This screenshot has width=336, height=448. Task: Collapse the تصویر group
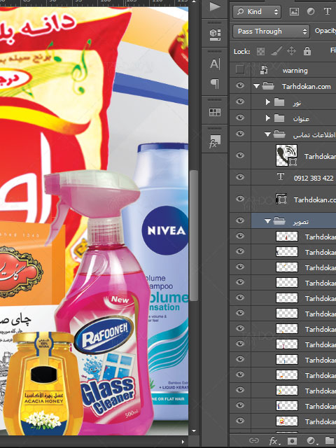[267, 221]
